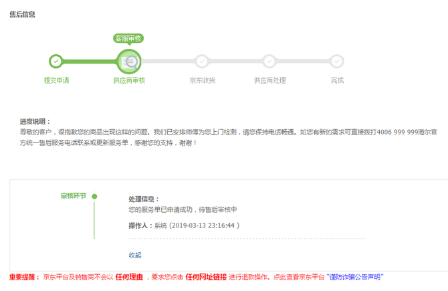This screenshot has width=448, height=291.
Task: Click the 审核环节 green timeline dot
Action: pos(94,197)
